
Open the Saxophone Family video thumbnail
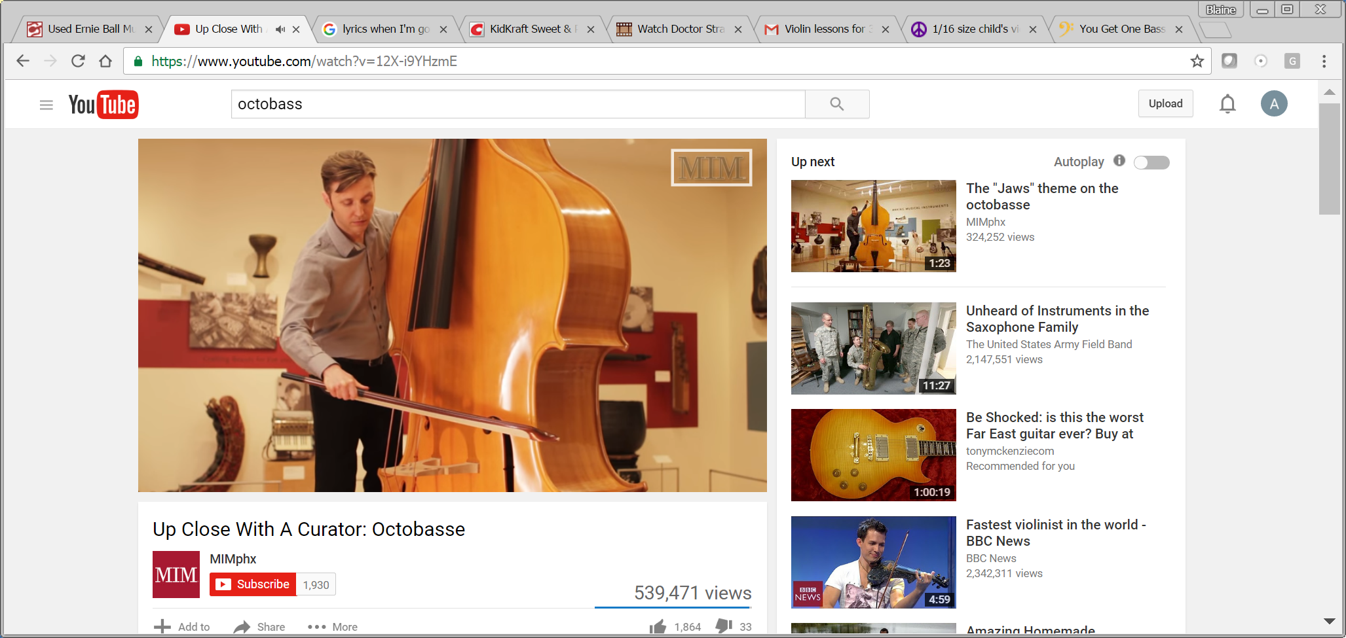874,348
